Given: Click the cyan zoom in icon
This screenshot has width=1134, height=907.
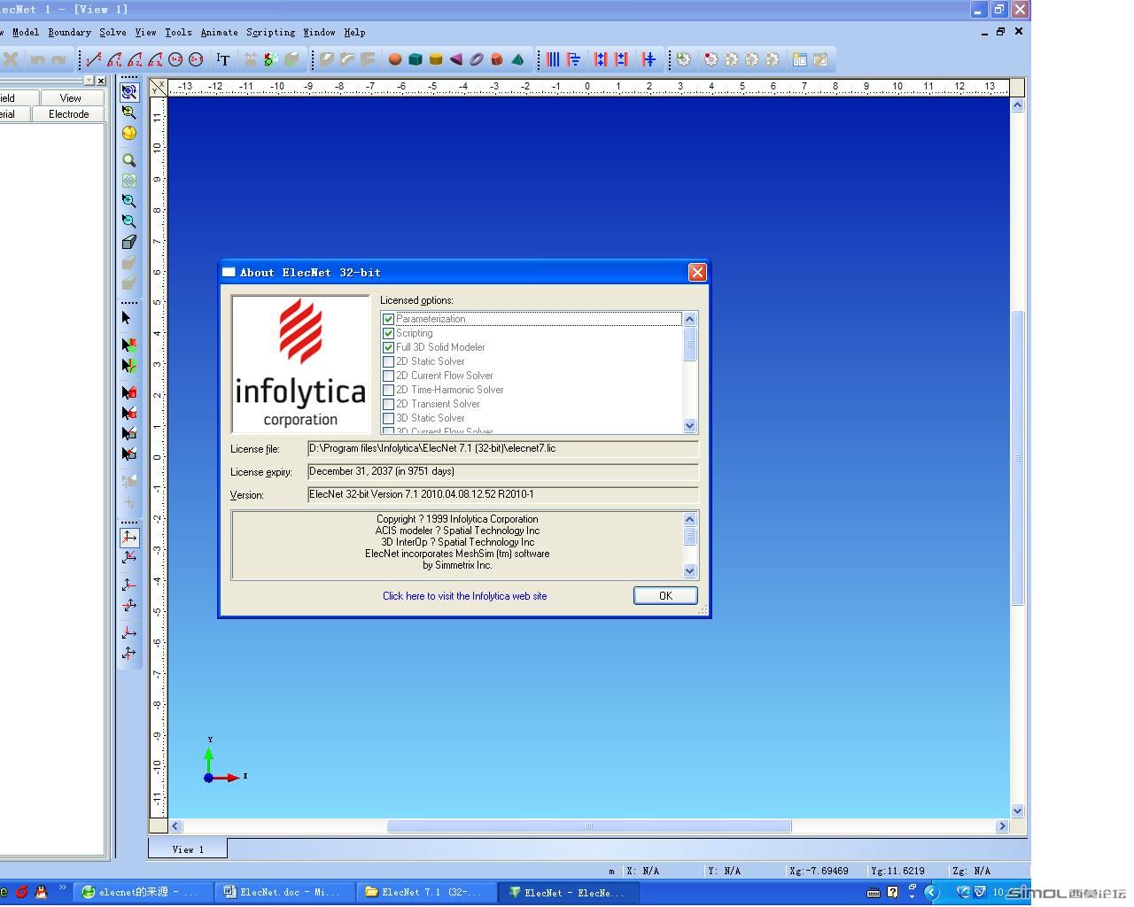Looking at the screenshot, I should pos(129,201).
